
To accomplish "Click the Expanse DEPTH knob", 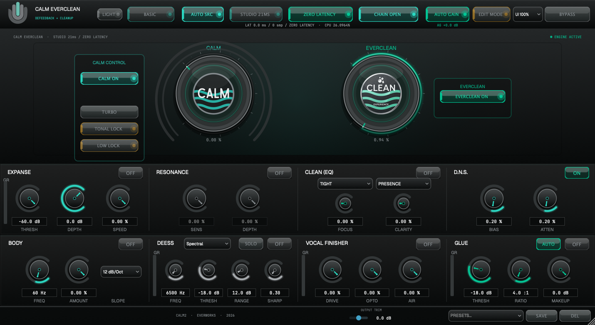I will point(74,199).
